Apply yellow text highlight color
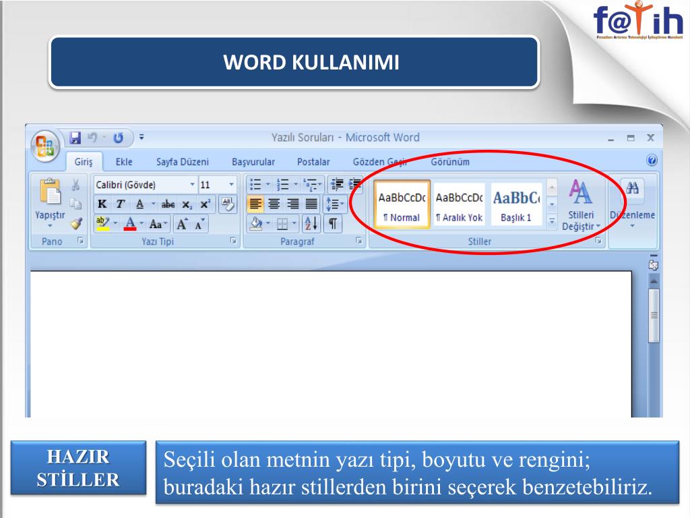 coord(102,224)
